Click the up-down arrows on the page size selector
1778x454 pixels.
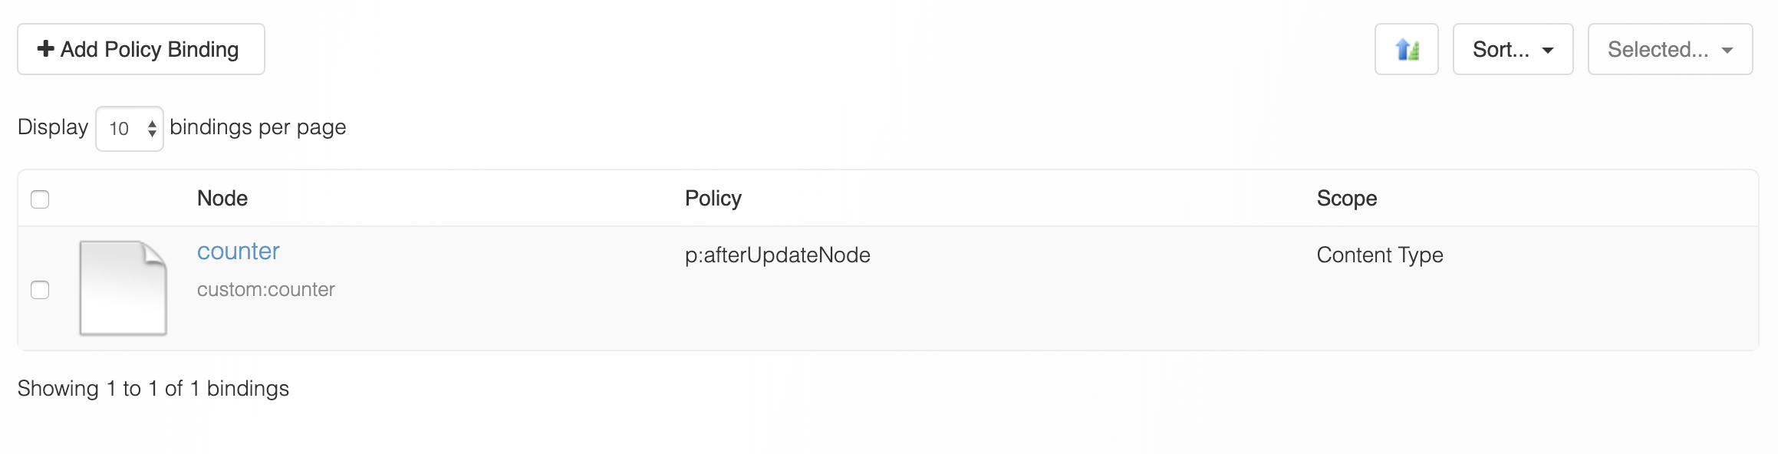pyautogui.click(x=152, y=129)
